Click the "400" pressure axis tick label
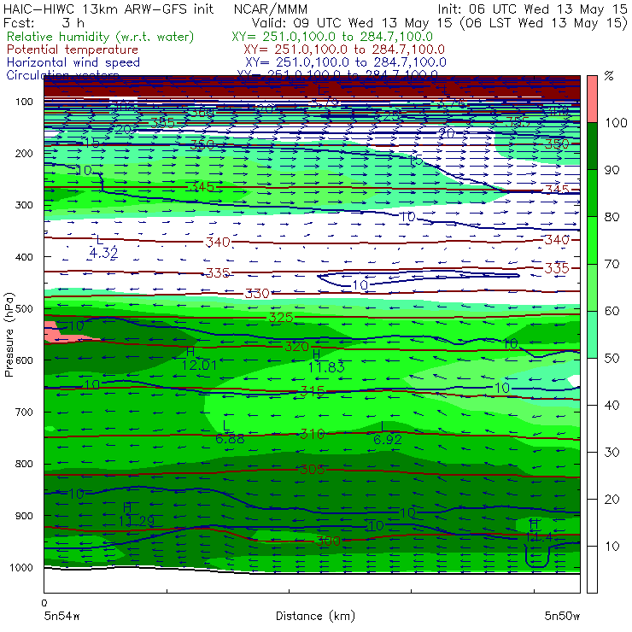 (x=24, y=257)
